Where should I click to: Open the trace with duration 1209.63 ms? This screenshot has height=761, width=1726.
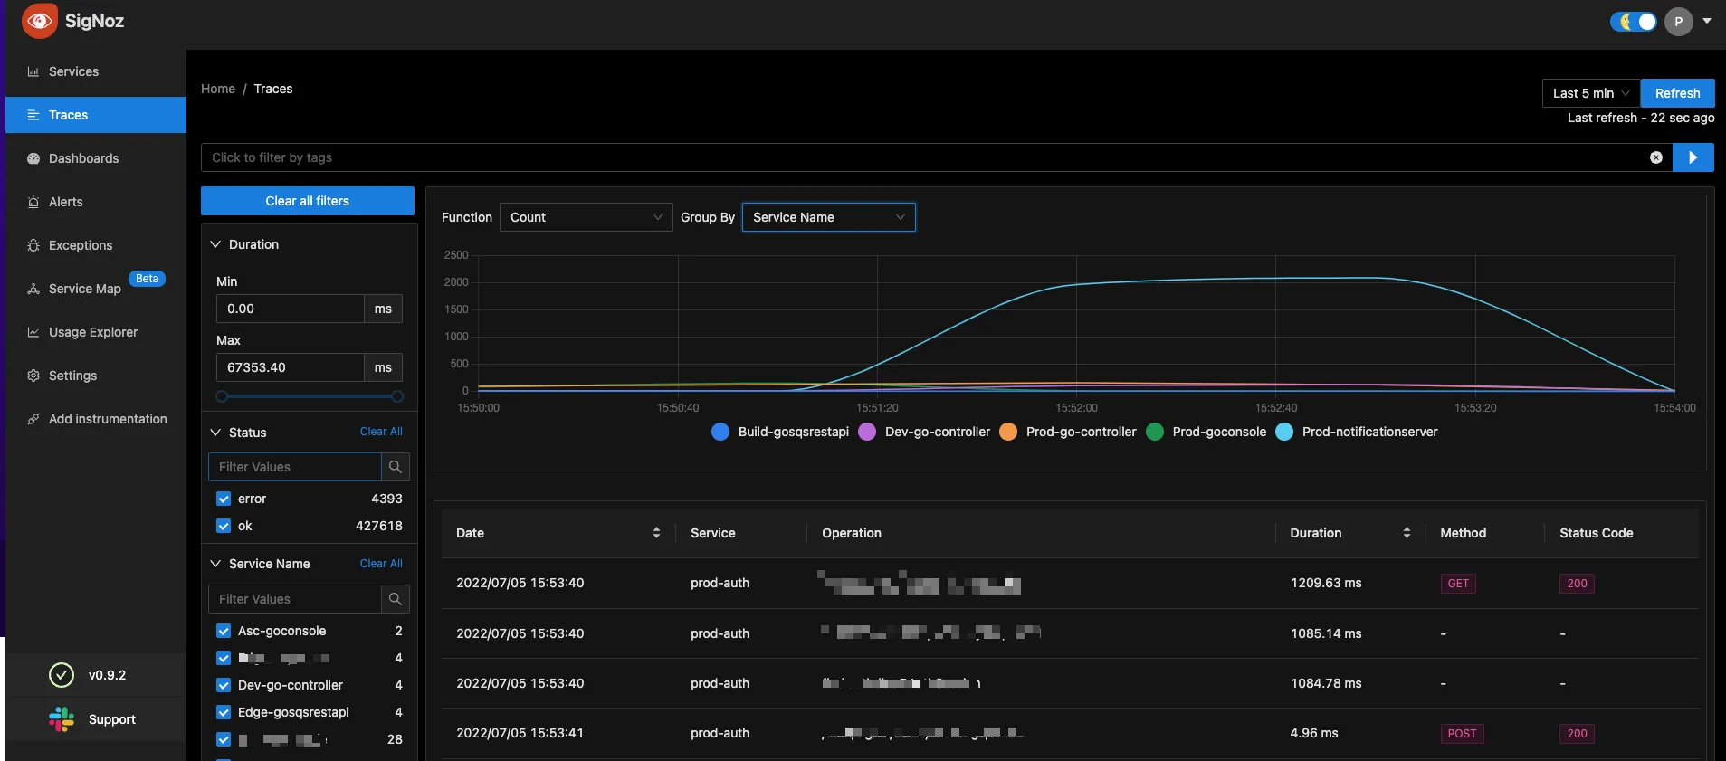[x=1070, y=583]
